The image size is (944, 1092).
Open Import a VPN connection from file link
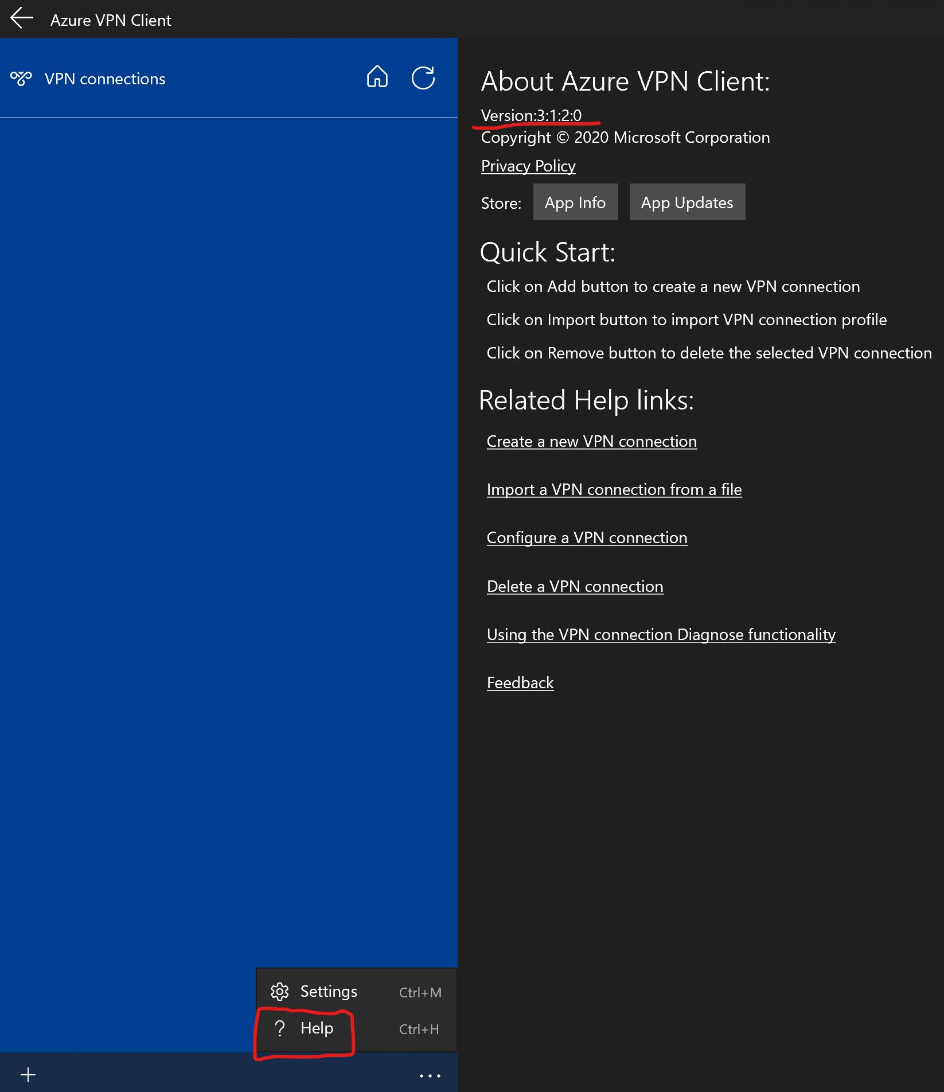click(x=614, y=489)
